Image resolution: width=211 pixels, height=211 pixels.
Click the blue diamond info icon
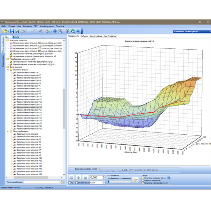[x=55, y=31]
